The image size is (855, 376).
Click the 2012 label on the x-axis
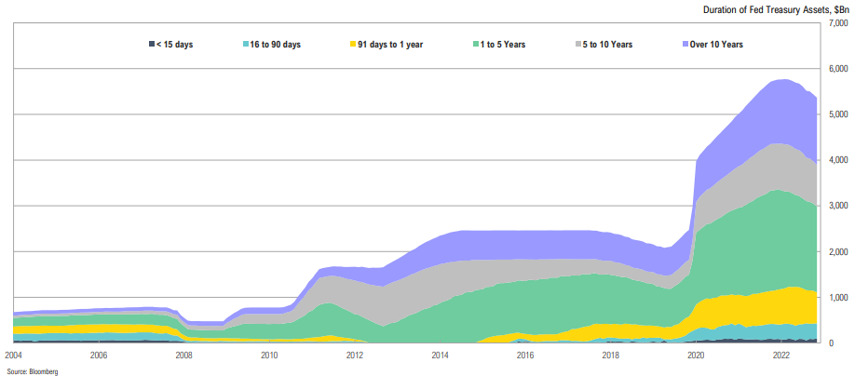[355, 356]
